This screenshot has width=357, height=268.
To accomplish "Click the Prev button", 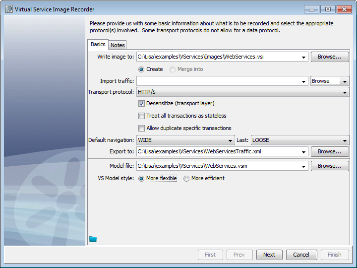I will (x=239, y=255).
